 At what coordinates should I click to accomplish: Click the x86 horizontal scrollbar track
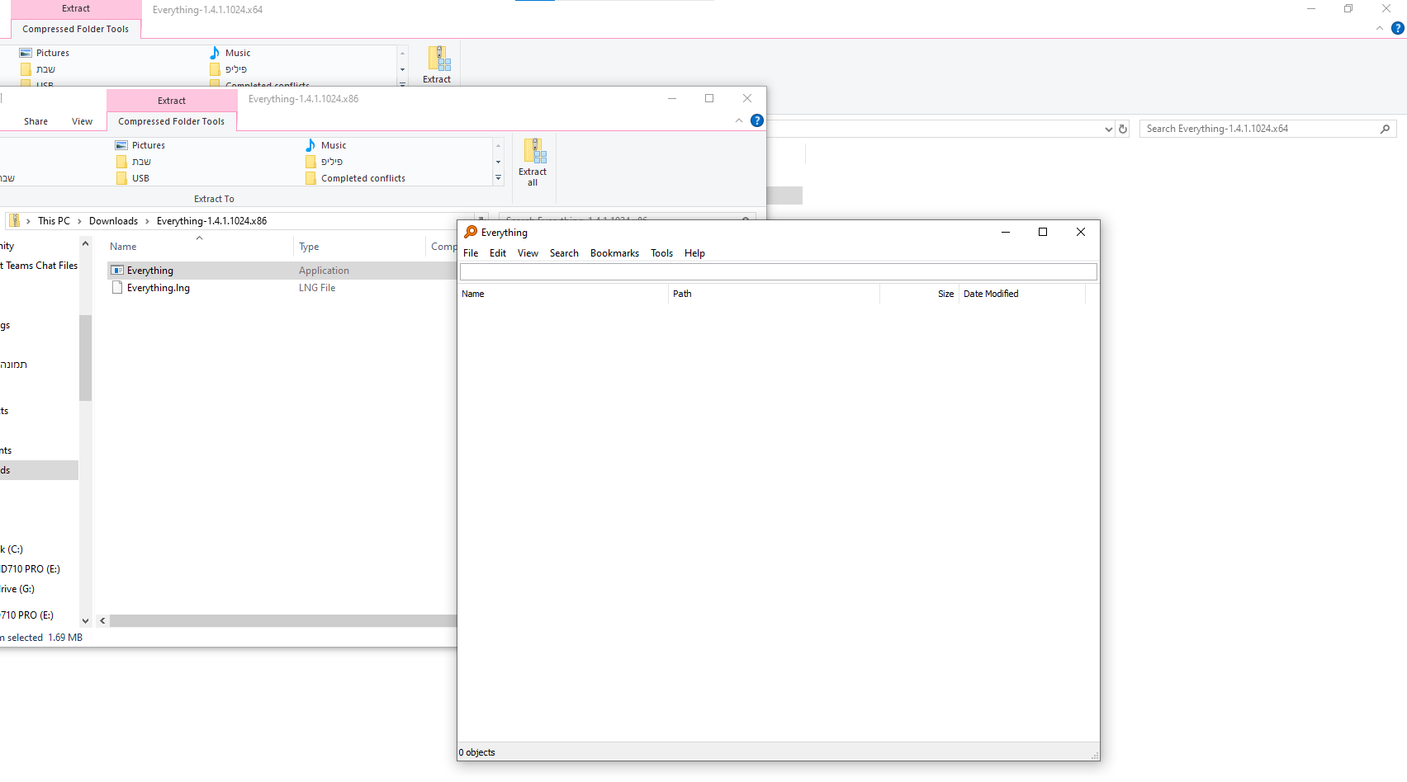[x=282, y=621]
